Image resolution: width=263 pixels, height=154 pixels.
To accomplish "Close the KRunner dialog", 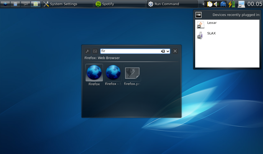I will 175,51.
